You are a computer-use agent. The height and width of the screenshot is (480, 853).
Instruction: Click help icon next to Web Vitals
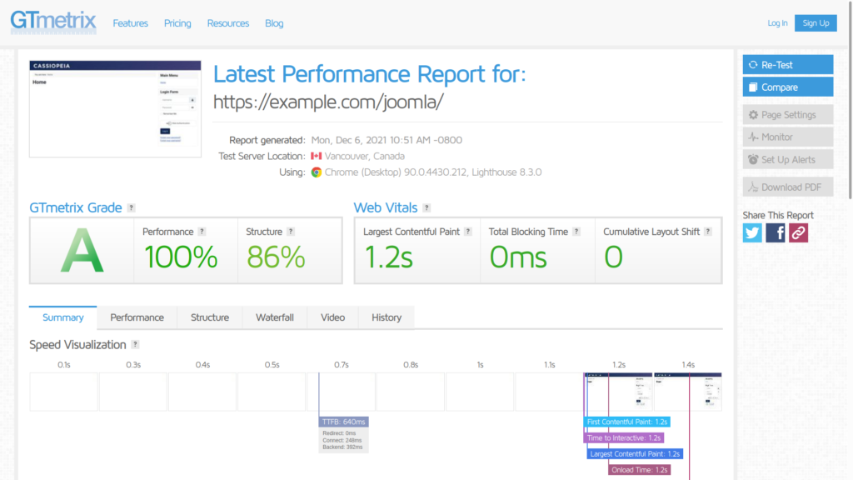[426, 207]
